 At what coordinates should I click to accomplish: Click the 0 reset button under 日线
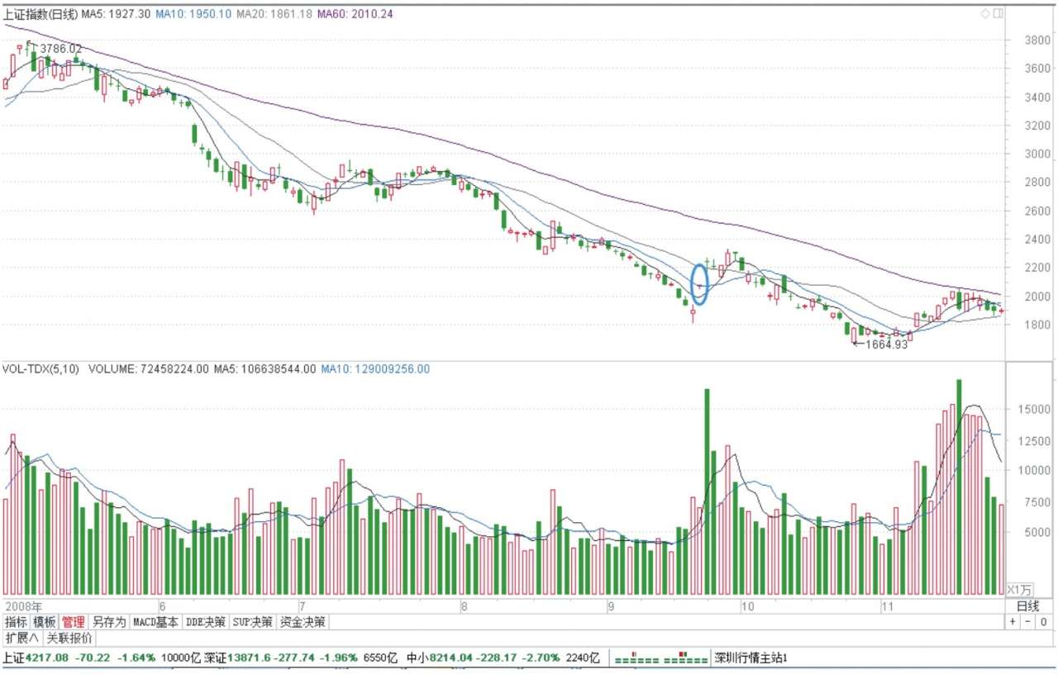(1044, 622)
